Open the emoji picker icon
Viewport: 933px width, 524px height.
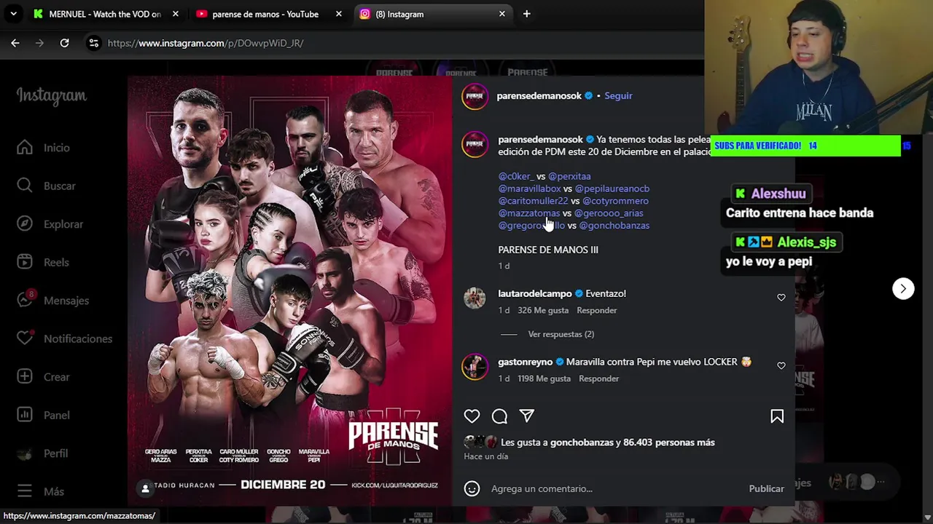472,489
